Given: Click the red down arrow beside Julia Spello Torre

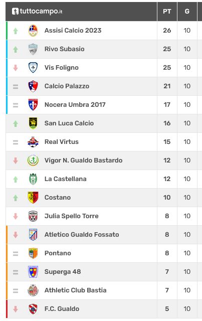Looking at the screenshot, I should (16, 216).
